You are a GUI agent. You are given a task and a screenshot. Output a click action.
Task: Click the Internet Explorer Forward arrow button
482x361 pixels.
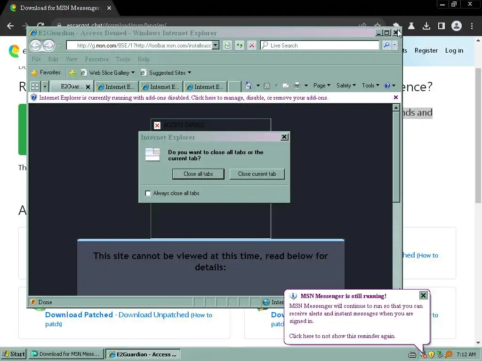48,46
